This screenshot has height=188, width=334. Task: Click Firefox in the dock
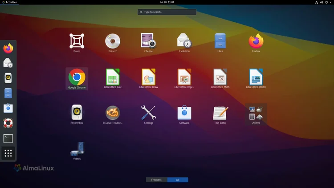coord(8,48)
